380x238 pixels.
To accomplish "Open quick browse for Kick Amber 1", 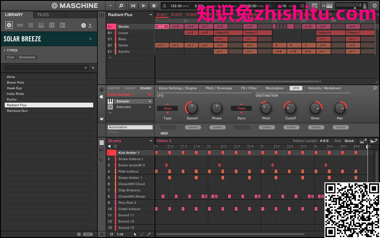I will point(150,95).
